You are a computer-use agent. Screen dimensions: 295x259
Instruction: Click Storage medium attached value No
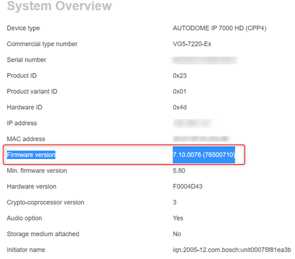click(x=177, y=234)
